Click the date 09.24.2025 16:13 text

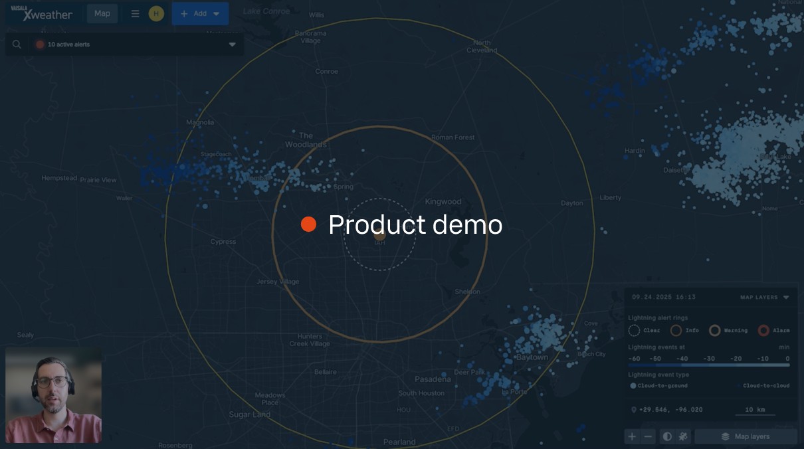point(664,298)
